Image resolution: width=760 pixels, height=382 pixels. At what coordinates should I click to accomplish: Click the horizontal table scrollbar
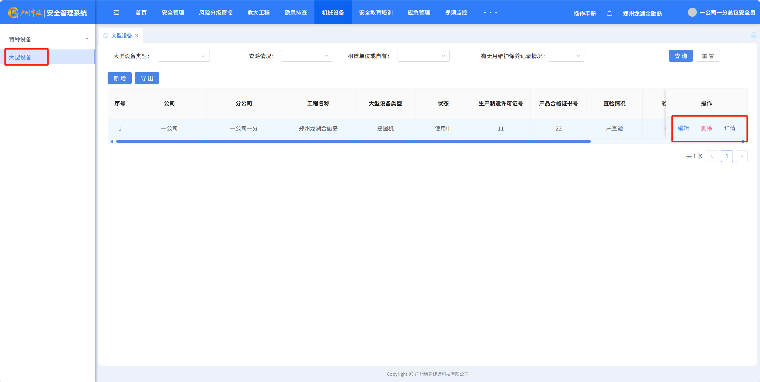[353, 142]
